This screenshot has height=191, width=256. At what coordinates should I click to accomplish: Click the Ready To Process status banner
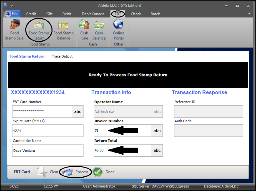[x=128, y=75]
